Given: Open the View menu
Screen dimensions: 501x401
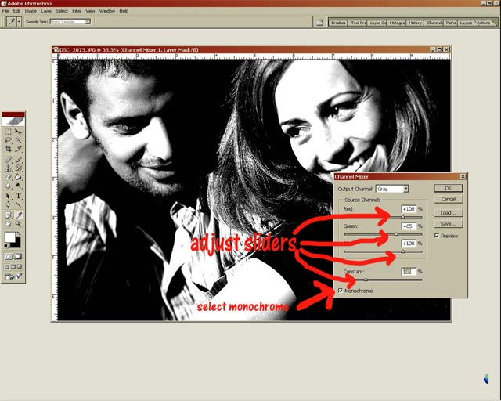Looking at the screenshot, I should pos(90,11).
